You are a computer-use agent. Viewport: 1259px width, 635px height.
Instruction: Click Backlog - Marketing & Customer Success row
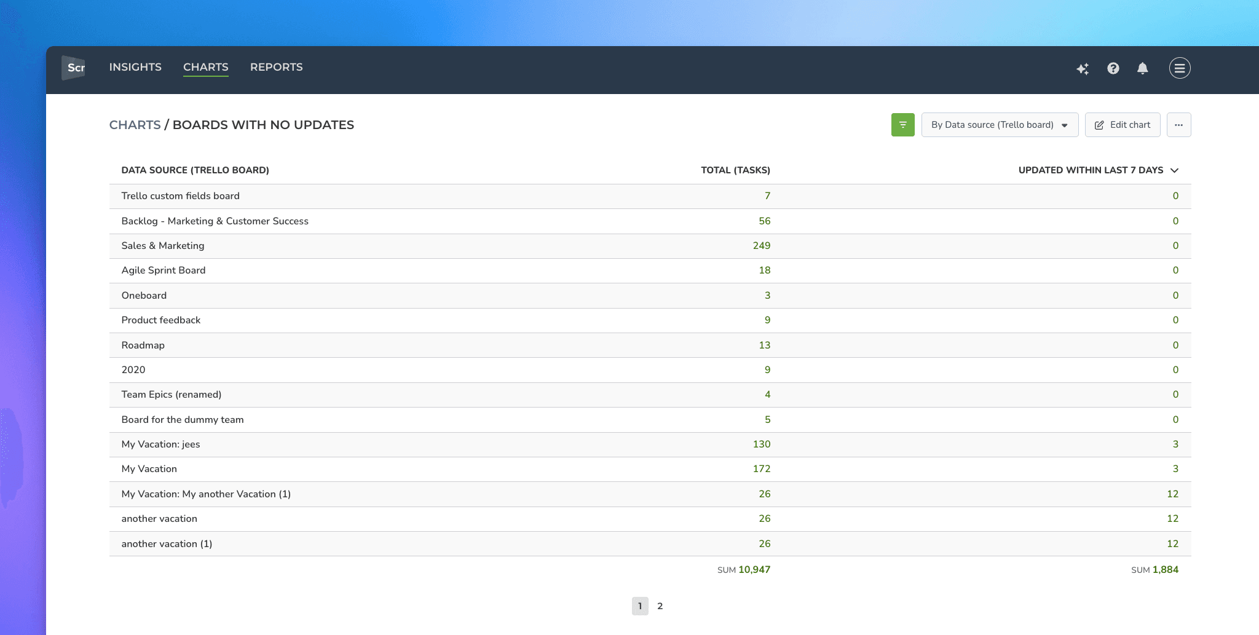(650, 221)
